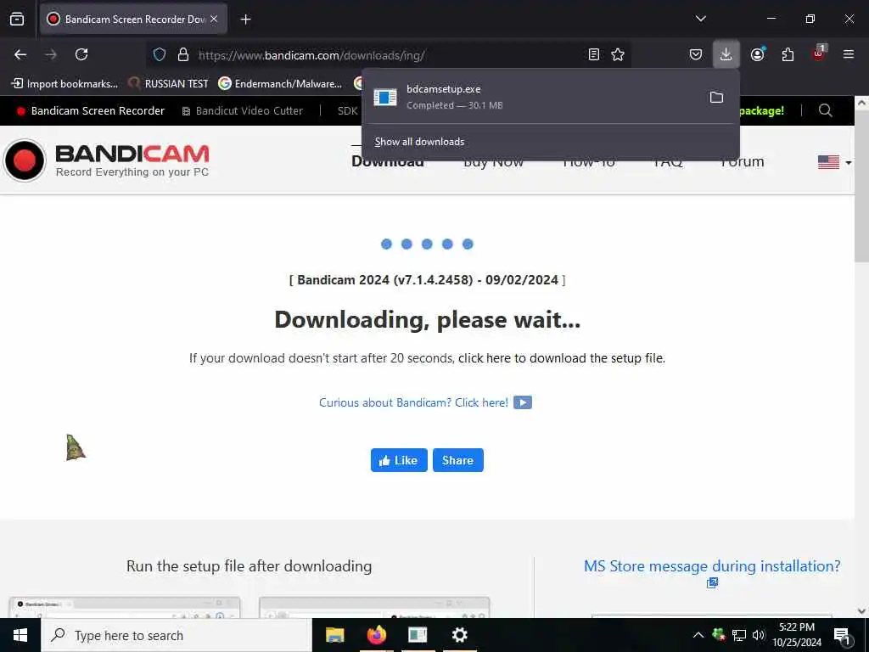The width and height of the screenshot is (869, 652).
Task: Open Firefox View icon in tab strip
Action: pyautogui.click(x=17, y=19)
